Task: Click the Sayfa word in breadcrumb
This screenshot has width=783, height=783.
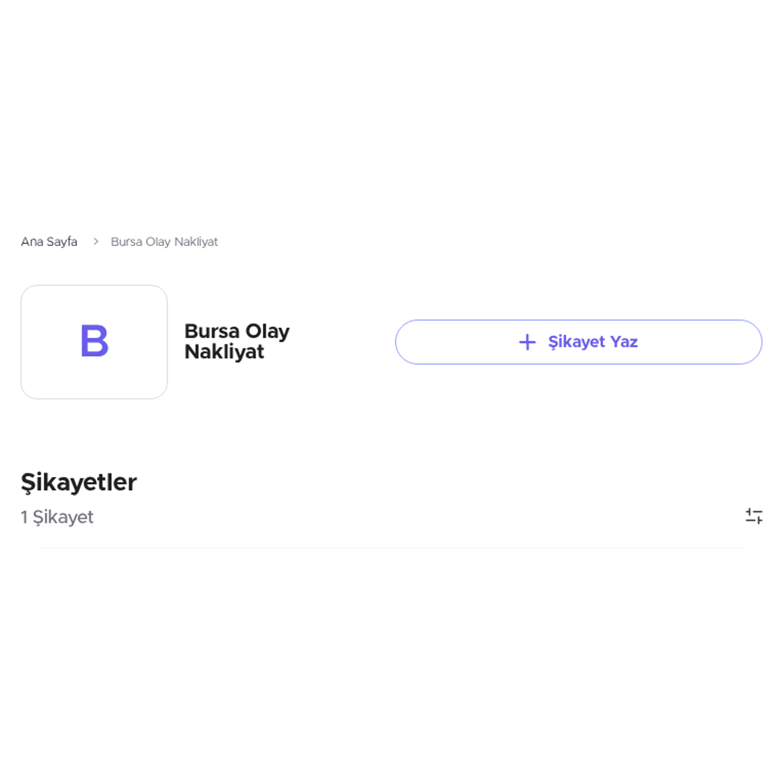Action: click(x=62, y=241)
